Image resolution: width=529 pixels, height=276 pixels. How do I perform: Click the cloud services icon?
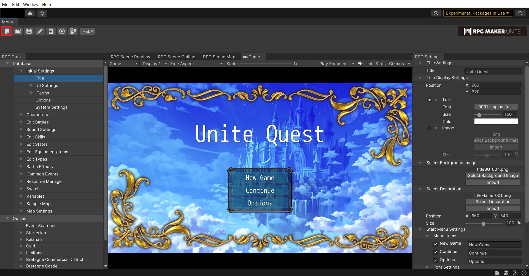coord(30,13)
